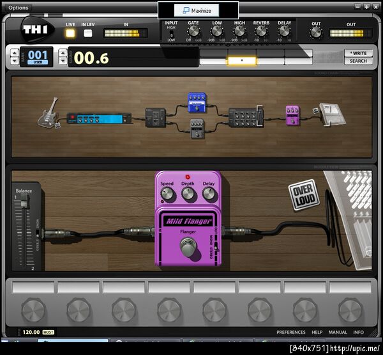
Task: Select the last top-row variation slot
Action: [x=299, y=53]
